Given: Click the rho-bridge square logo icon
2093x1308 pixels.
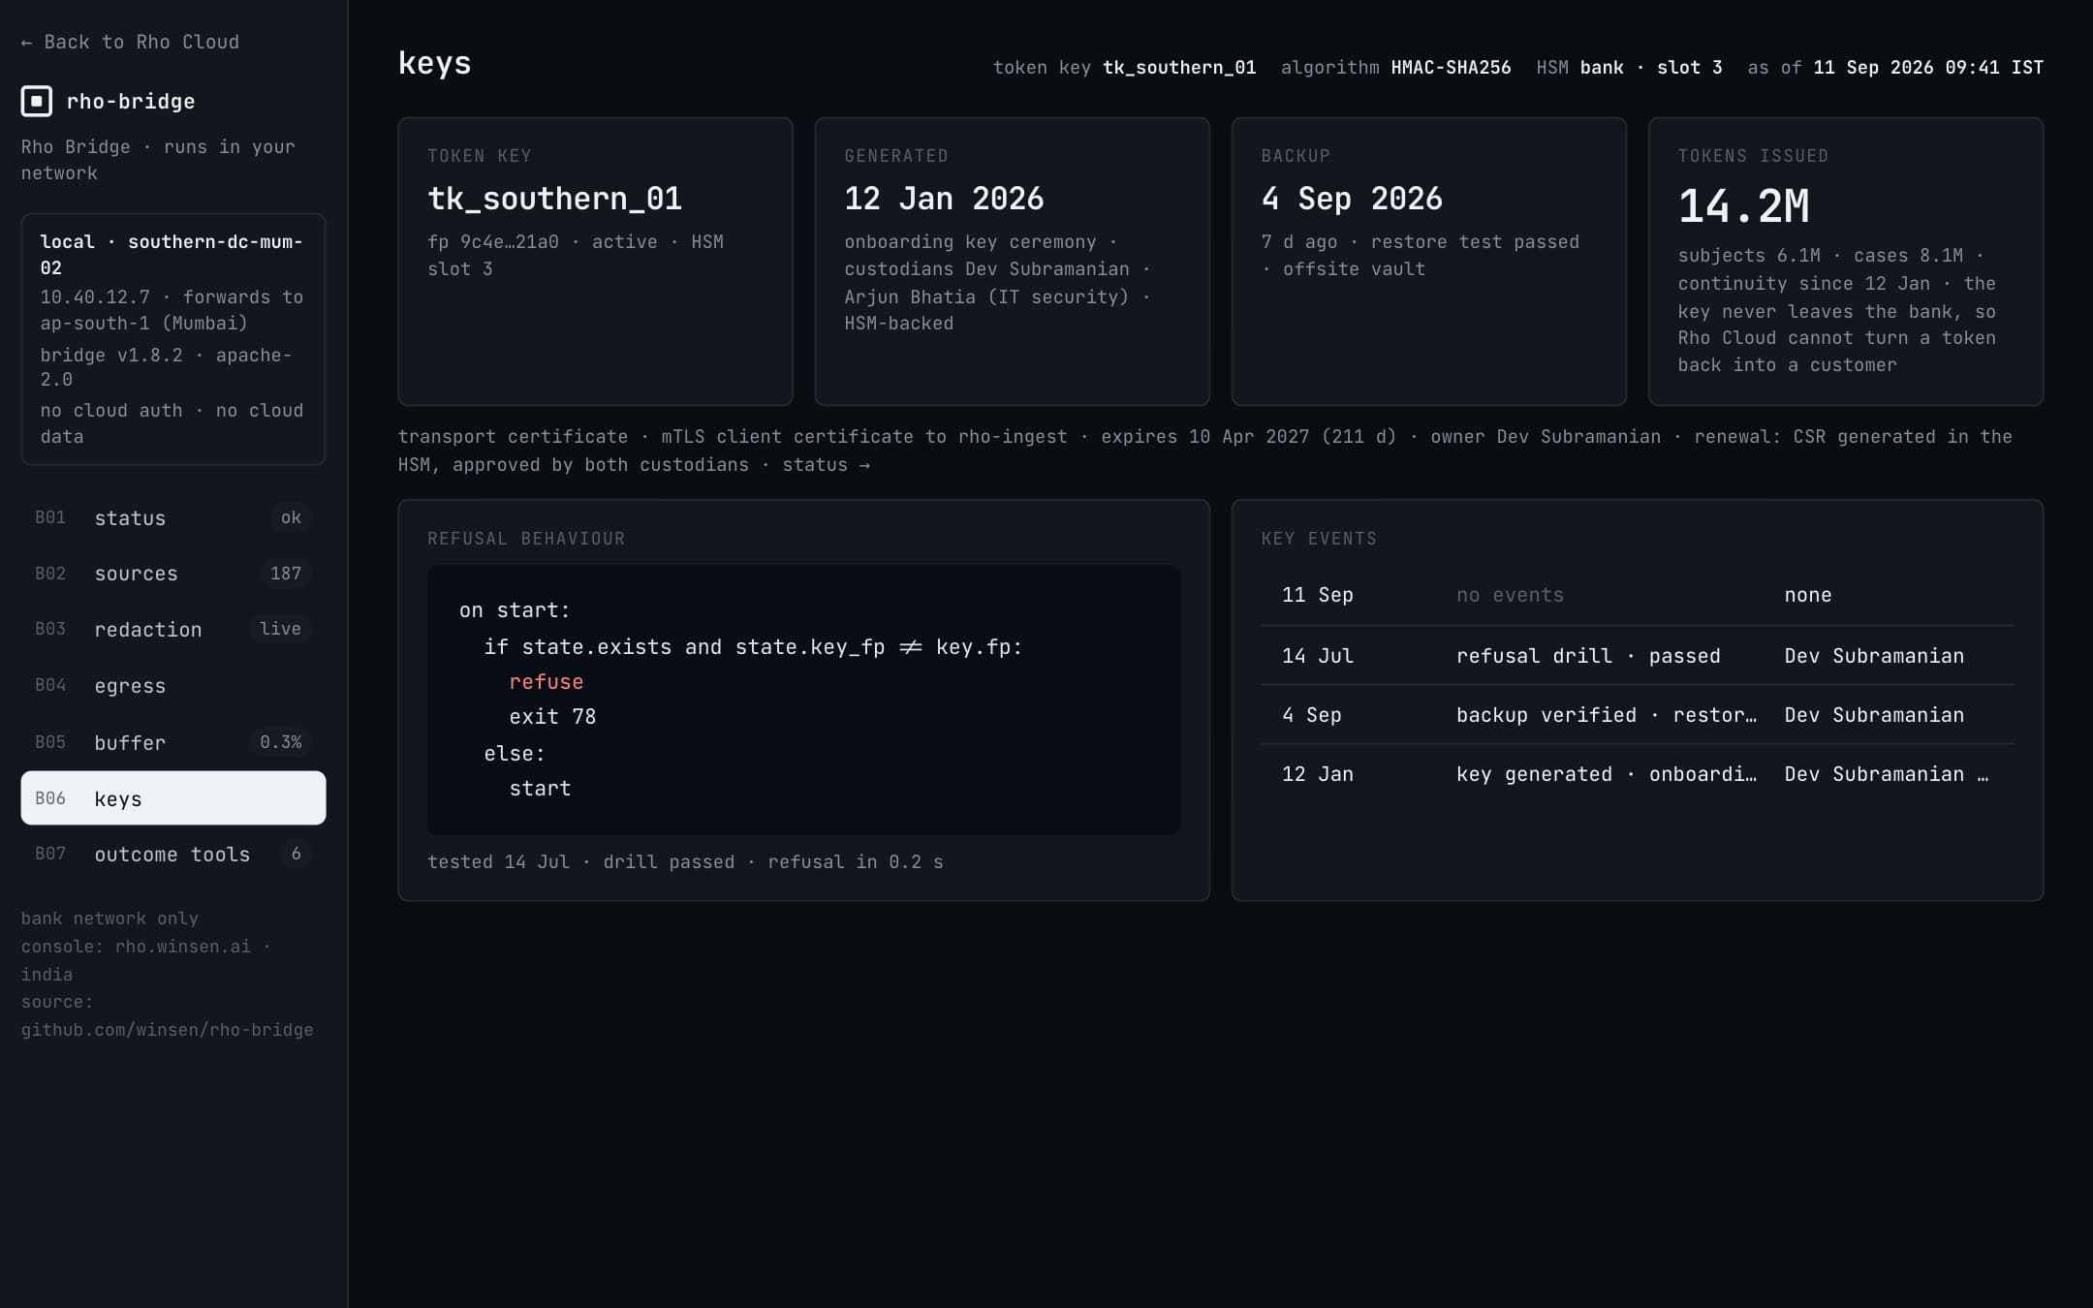Looking at the screenshot, I should click(x=37, y=101).
